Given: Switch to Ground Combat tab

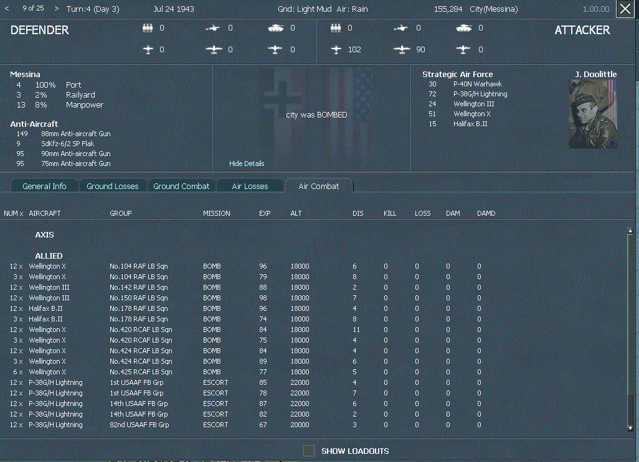Looking at the screenshot, I should pos(181,186).
